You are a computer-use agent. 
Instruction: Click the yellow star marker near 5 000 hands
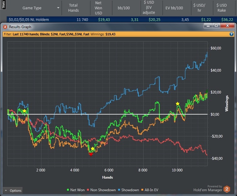pos(92,149)
